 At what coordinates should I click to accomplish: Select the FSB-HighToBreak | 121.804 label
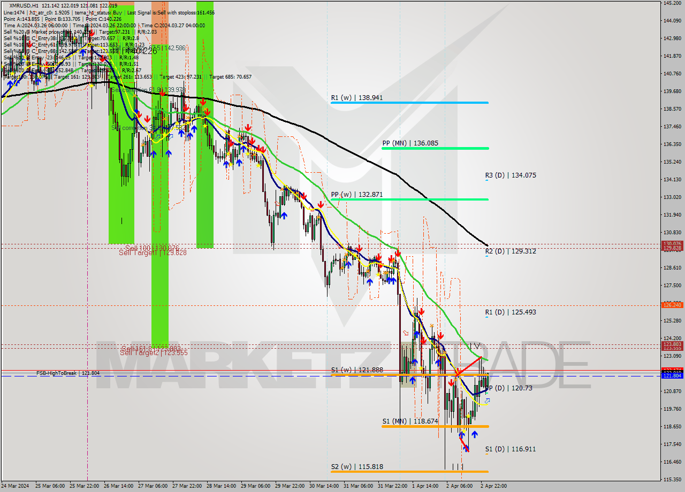click(68, 373)
